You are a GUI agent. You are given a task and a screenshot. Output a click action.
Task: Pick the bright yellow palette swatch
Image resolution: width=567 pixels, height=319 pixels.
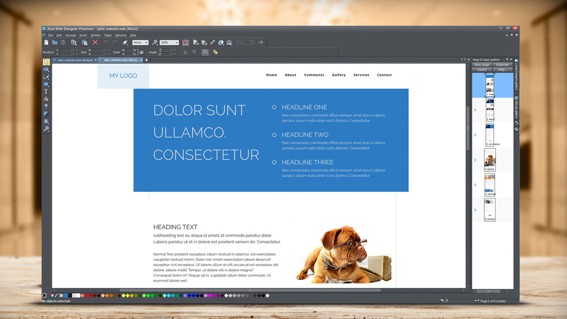coord(127,296)
